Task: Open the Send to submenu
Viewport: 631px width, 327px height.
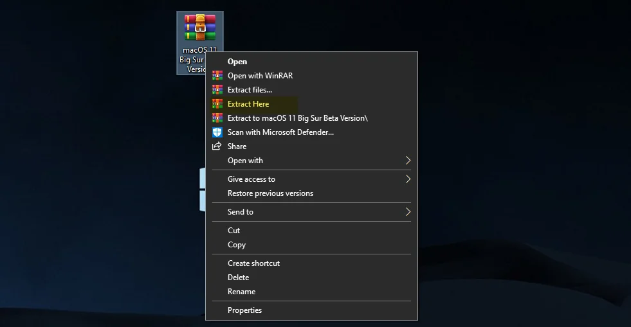Action: pos(311,212)
